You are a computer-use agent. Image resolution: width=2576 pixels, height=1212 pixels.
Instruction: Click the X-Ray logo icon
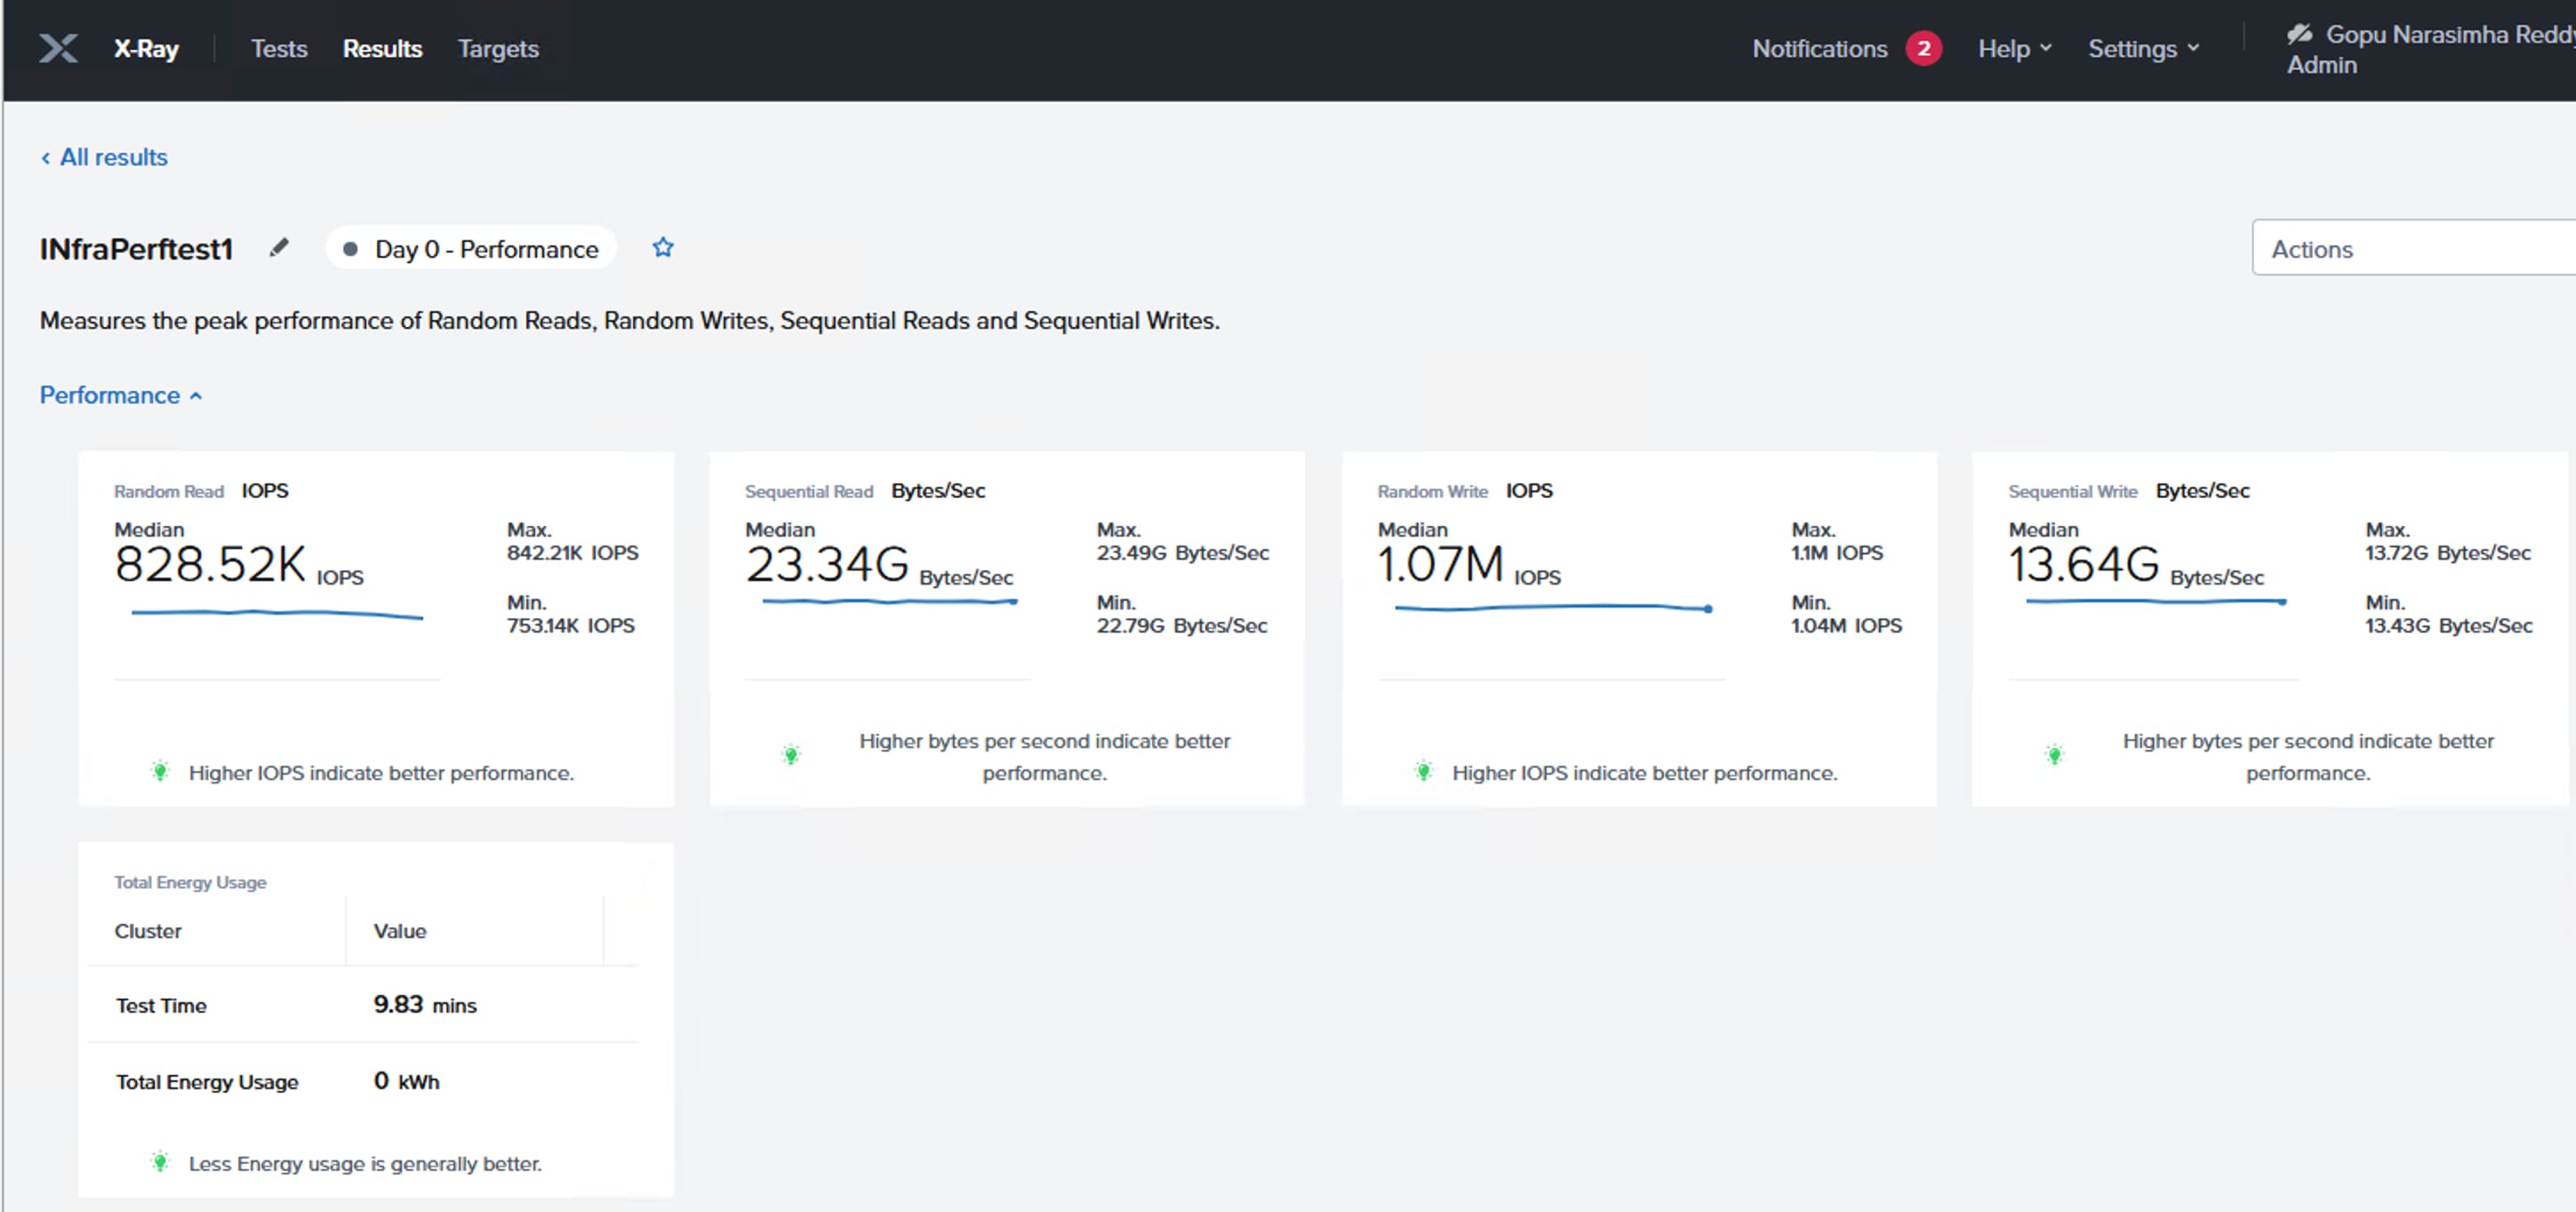click(58, 48)
